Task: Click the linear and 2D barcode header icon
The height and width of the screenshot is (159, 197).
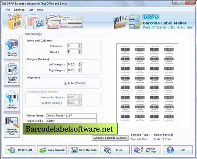Action: click(34, 22)
